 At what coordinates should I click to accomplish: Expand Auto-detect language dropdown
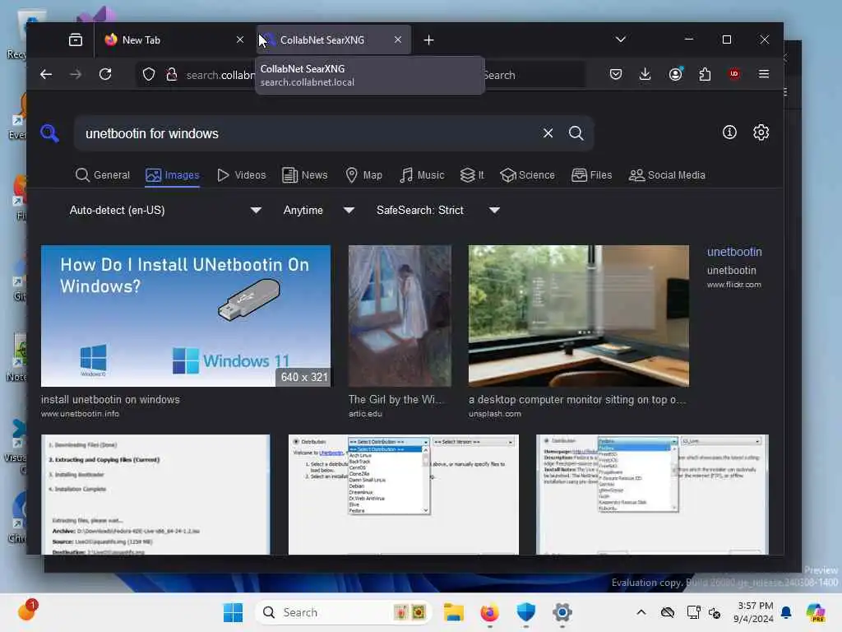pyautogui.click(x=164, y=210)
